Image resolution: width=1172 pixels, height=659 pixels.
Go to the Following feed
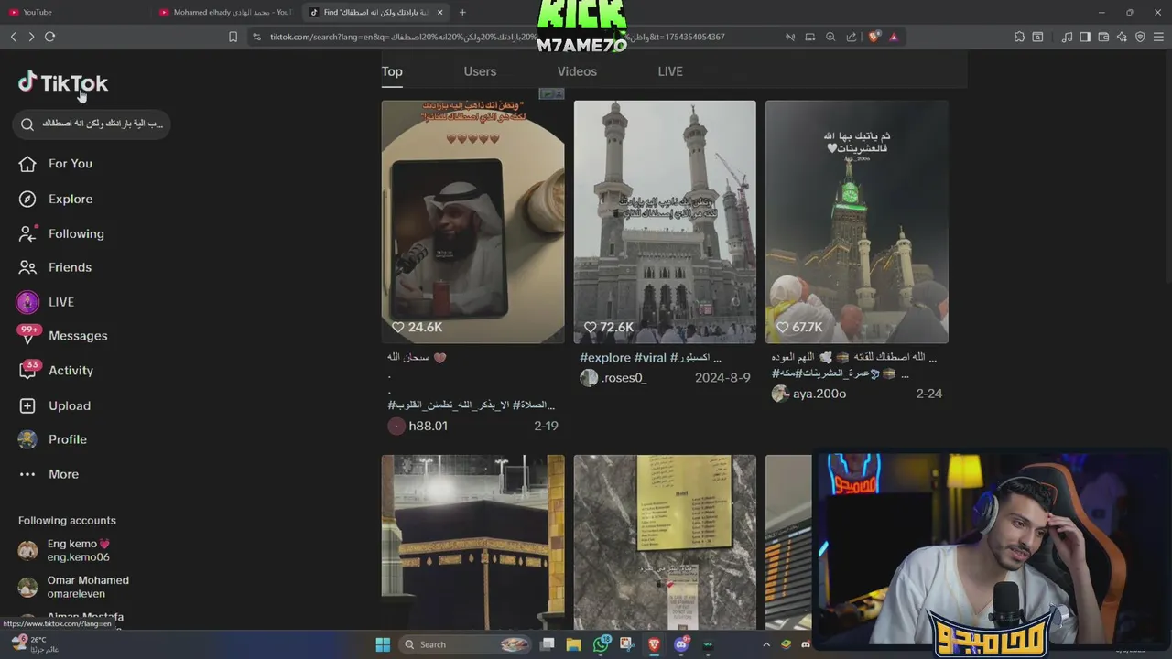[76, 233]
